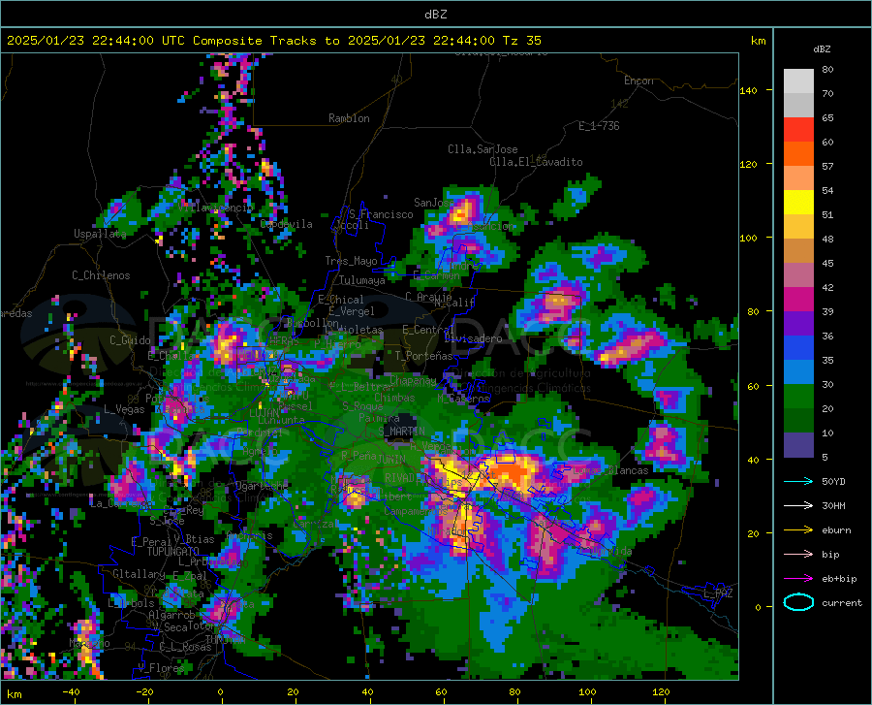872x705 pixels.
Task: Click the V_Flores map label
Action: [161, 668]
